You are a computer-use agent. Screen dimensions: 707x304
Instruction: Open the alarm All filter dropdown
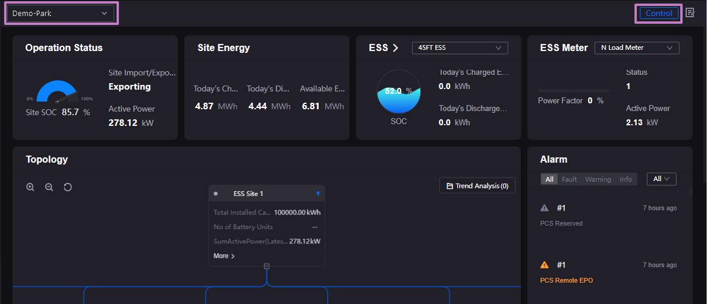661,179
